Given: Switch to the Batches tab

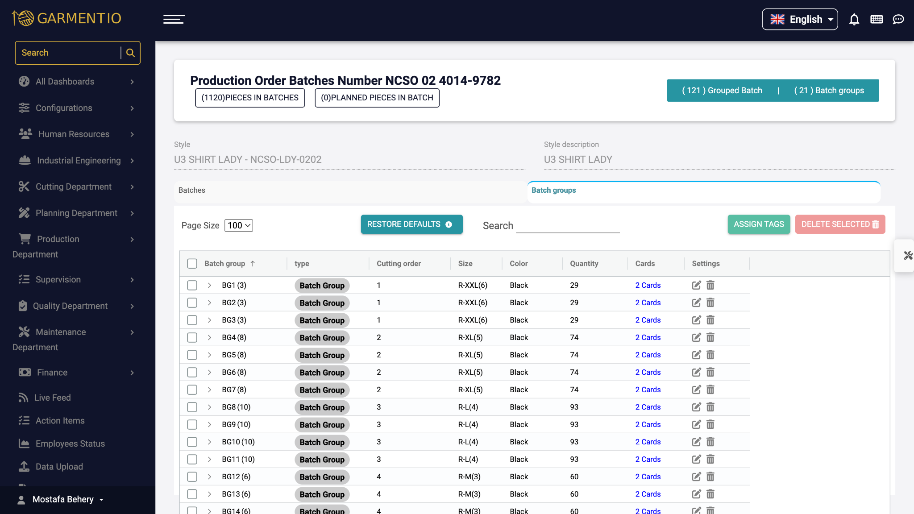Looking at the screenshot, I should click(192, 190).
